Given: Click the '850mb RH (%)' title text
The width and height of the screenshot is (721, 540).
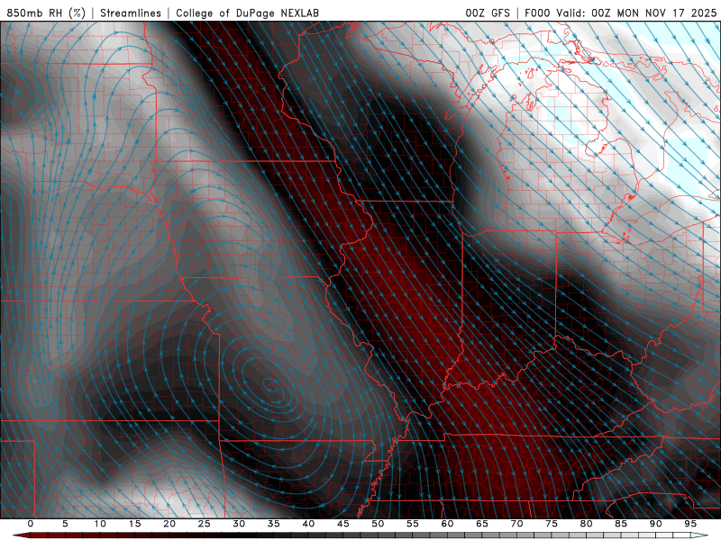Looking at the screenshot, I should [x=46, y=13].
